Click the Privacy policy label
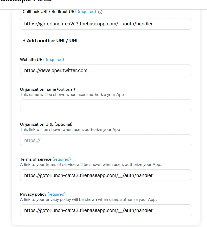 tap(33, 194)
